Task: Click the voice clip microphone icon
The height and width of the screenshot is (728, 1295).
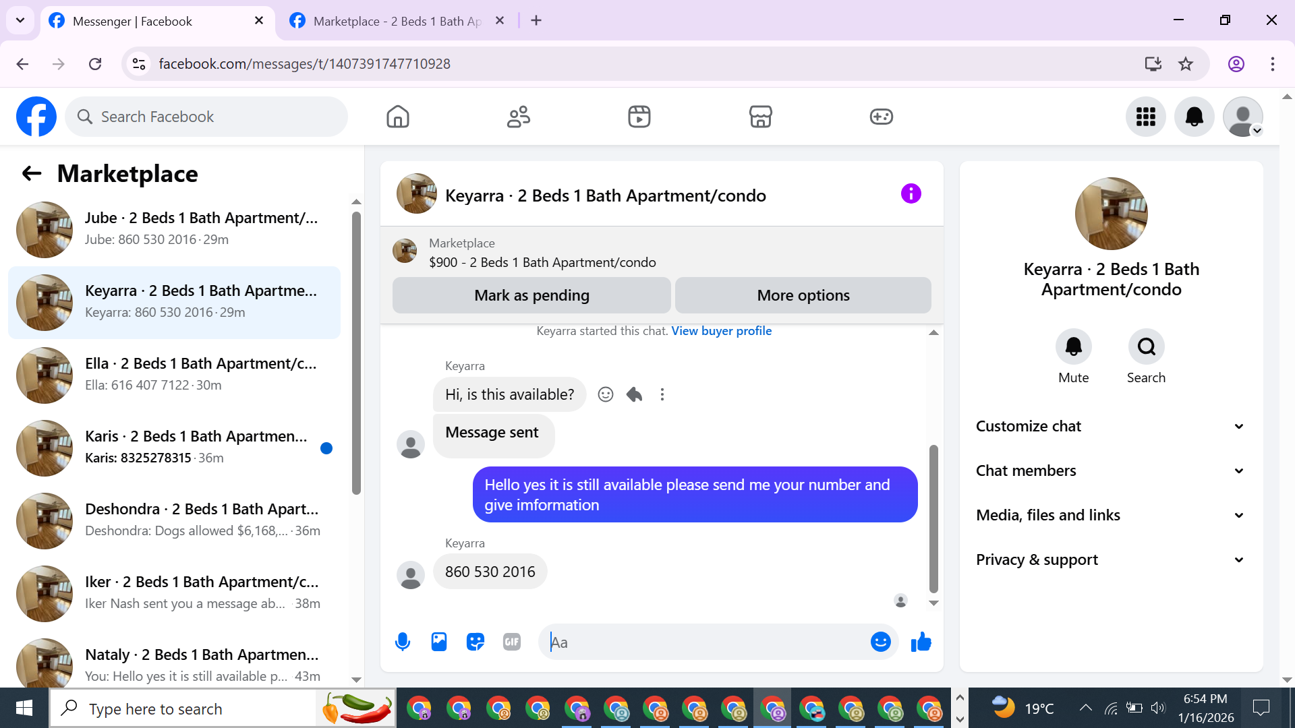Action: tap(403, 642)
